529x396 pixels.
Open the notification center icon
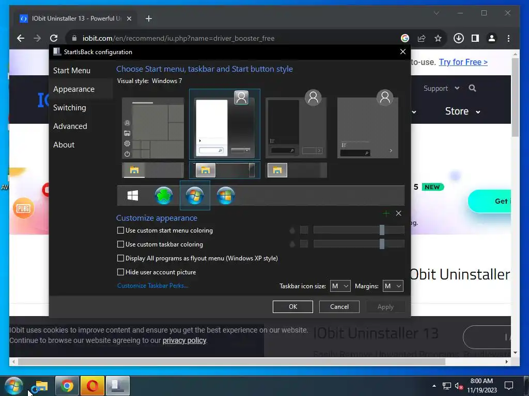508,386
